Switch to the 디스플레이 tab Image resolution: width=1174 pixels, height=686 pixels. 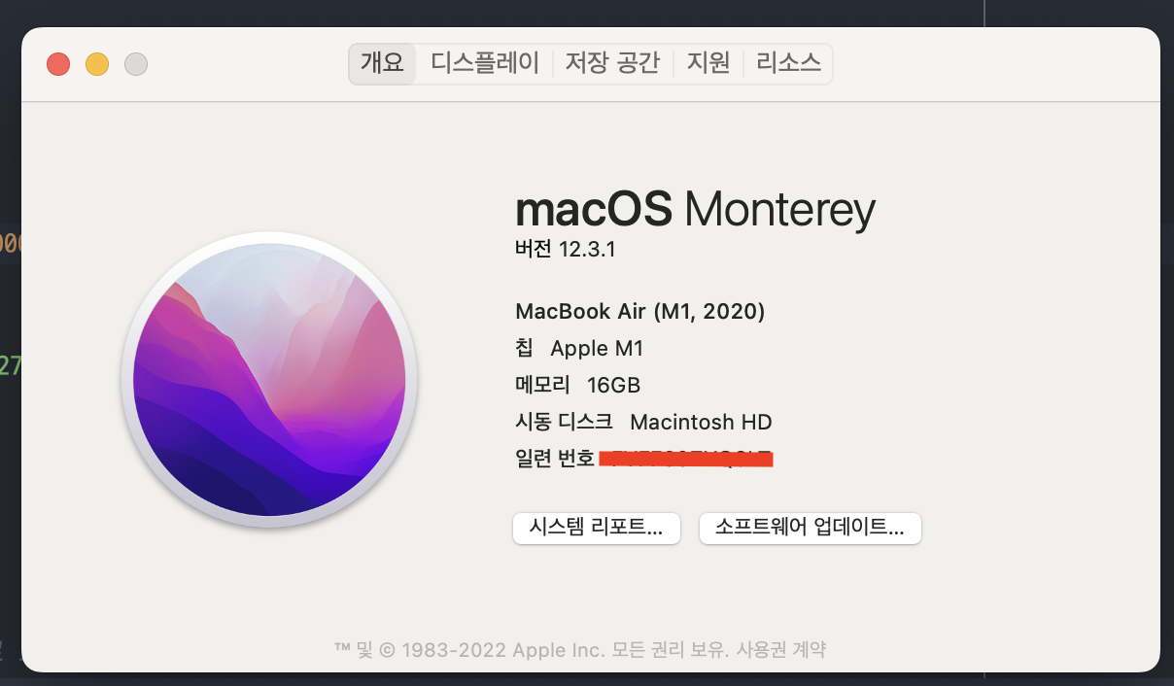click(x=484, y=63)
